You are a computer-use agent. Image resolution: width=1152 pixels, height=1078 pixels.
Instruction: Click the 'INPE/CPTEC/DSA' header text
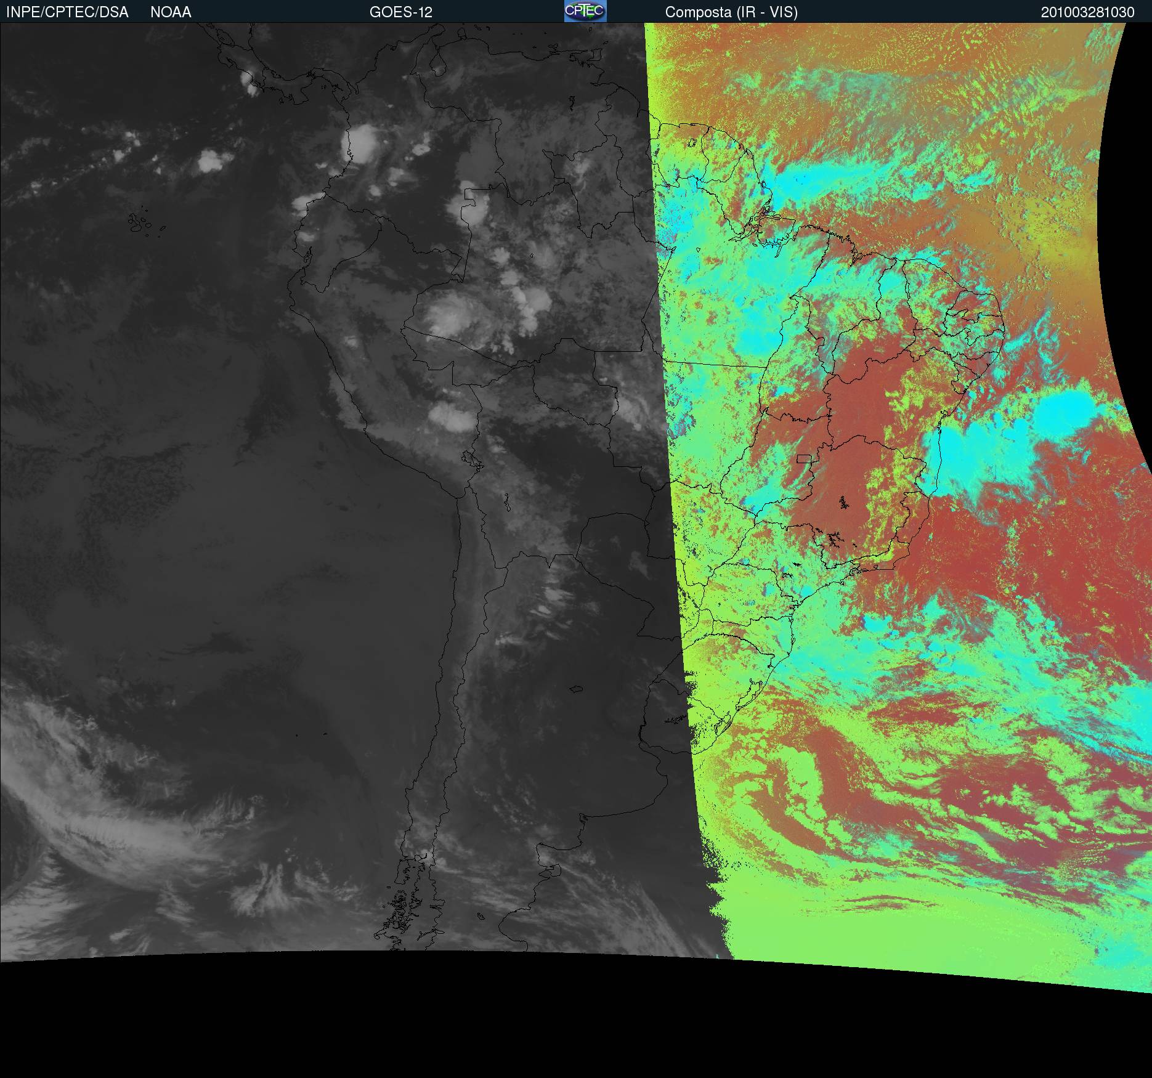67,12
